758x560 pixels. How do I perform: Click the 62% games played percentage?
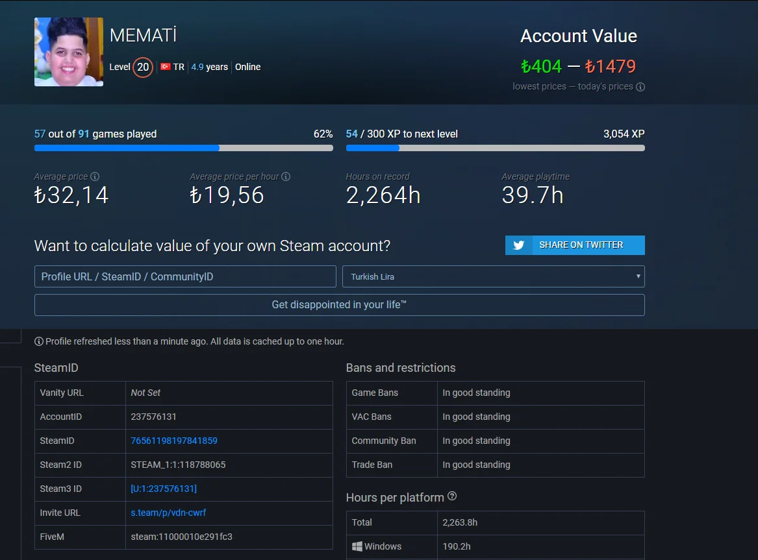(x=323, y=134)
